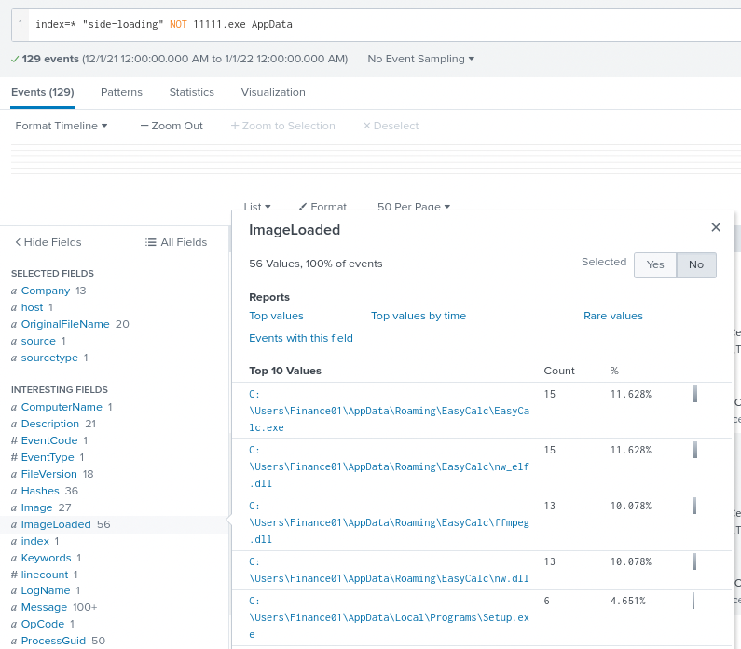Open the Rare values report
Image resolution: width=741 pixels, height=649 pixels.
[x=613, y=316]
